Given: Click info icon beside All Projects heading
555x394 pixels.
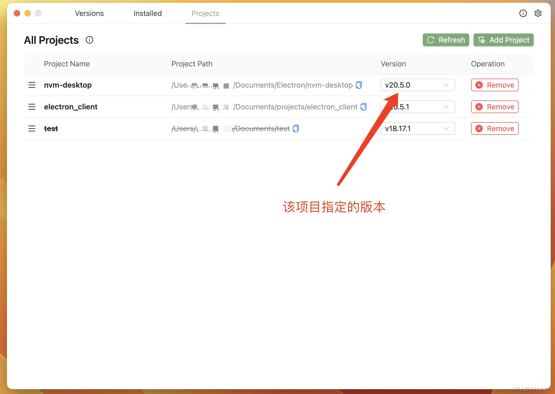Looking at the screenshot, I should tap(89, 40).
